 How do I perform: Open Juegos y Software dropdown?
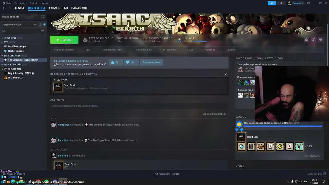tap(19, 25)
